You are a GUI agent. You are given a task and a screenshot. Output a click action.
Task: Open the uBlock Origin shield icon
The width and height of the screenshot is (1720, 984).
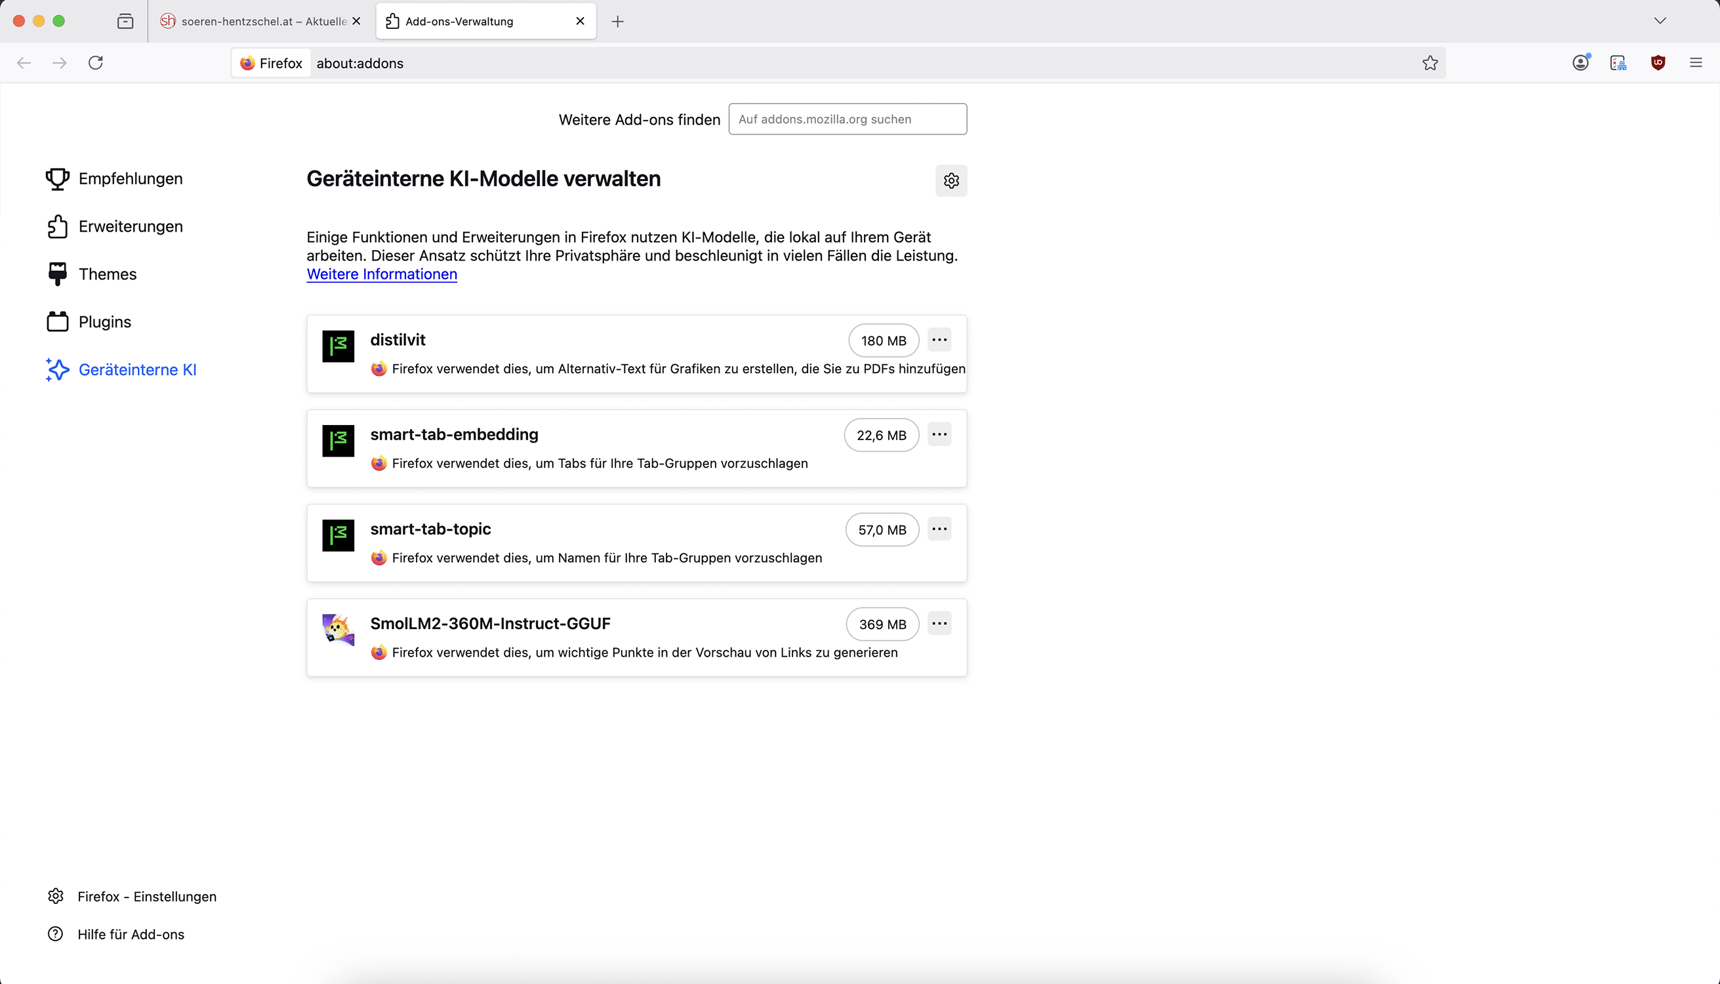click(x=1658, y=63)
